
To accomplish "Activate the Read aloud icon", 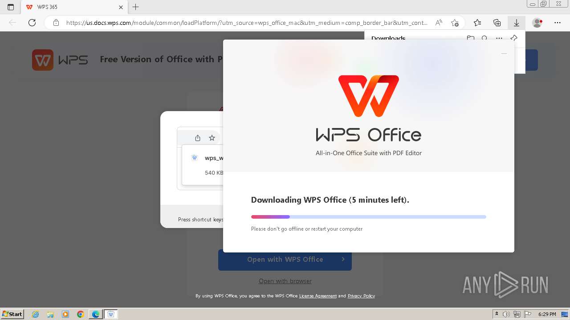I will (x=439, y=23).
